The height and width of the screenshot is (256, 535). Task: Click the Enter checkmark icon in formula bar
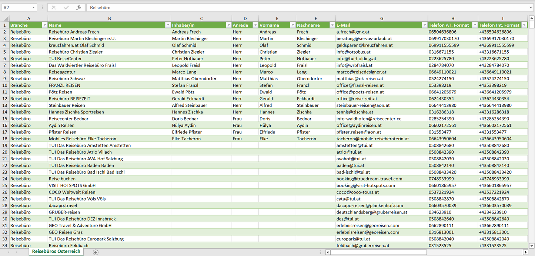pos(66,7)
